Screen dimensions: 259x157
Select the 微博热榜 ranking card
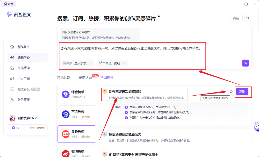point(77,151)
